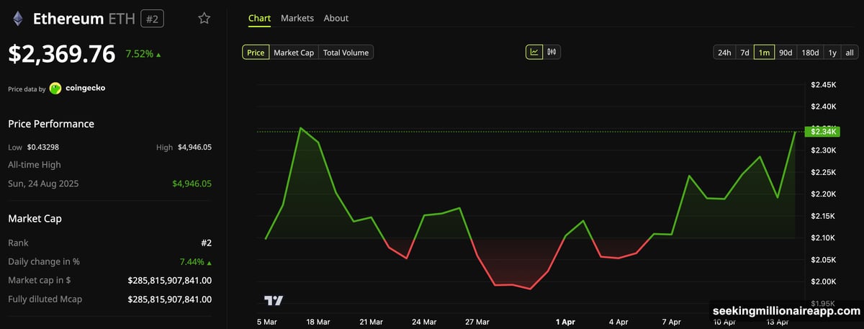
Task: Click the Fully diluted Mcap amount
Action: tap(170, 299)
